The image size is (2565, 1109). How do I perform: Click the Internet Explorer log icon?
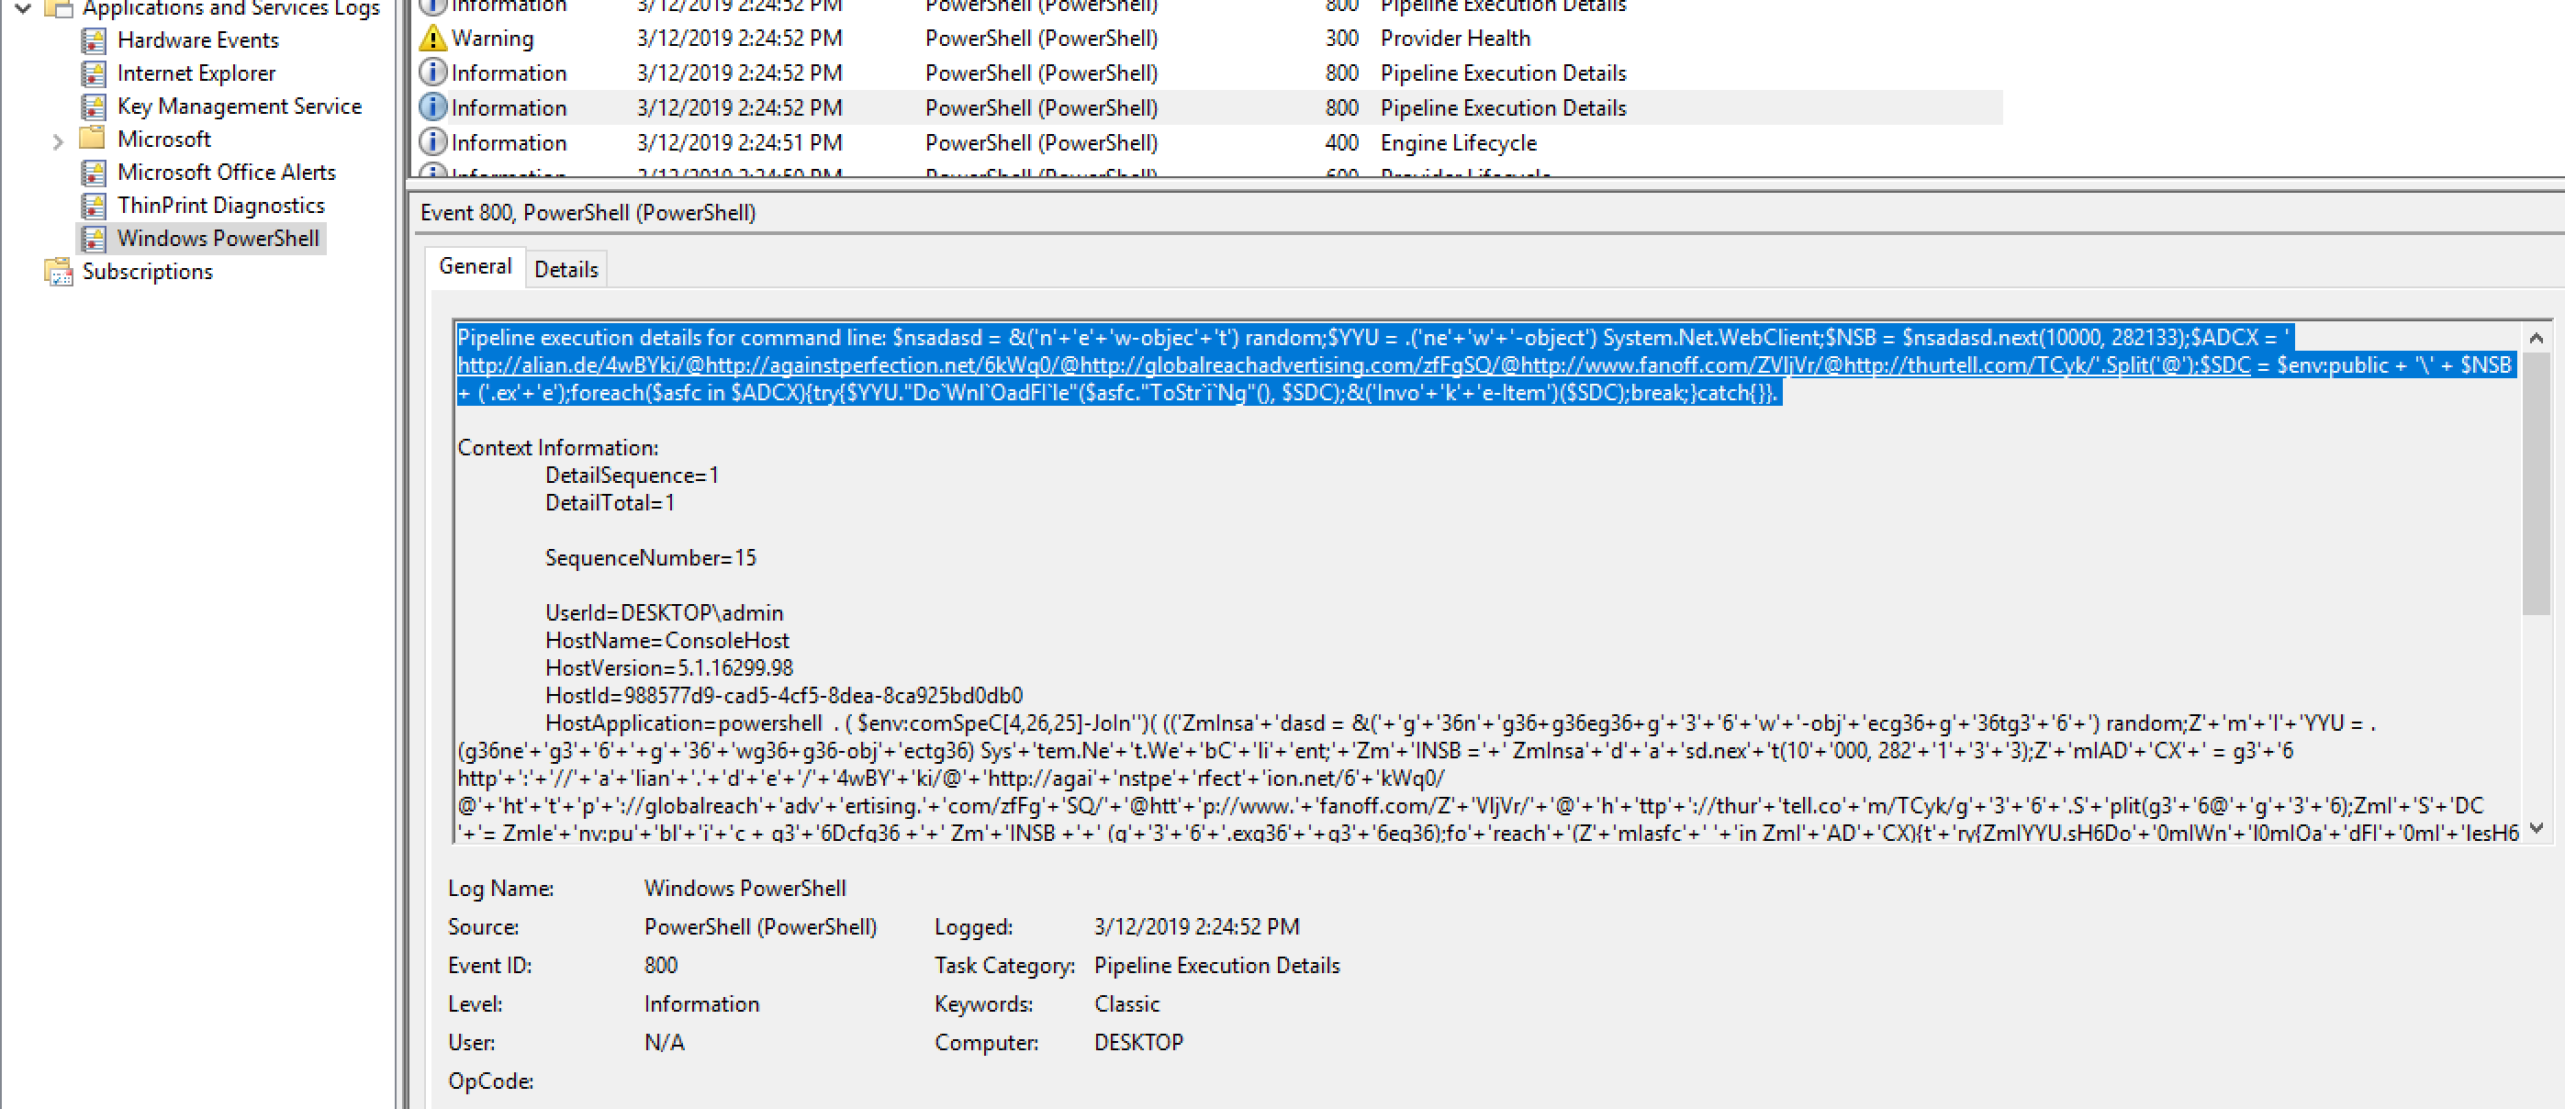pos(94,73)
